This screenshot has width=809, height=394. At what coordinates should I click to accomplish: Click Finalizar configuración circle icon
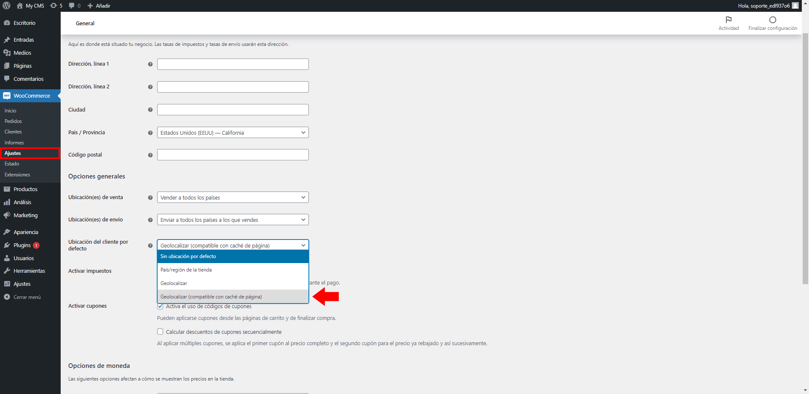[772, 20]
